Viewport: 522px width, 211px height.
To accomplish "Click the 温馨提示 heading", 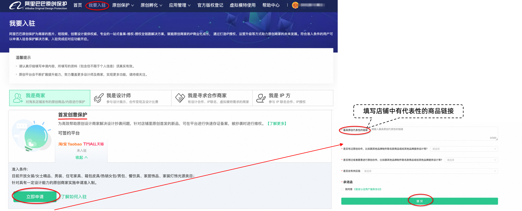I will (23, 57).
